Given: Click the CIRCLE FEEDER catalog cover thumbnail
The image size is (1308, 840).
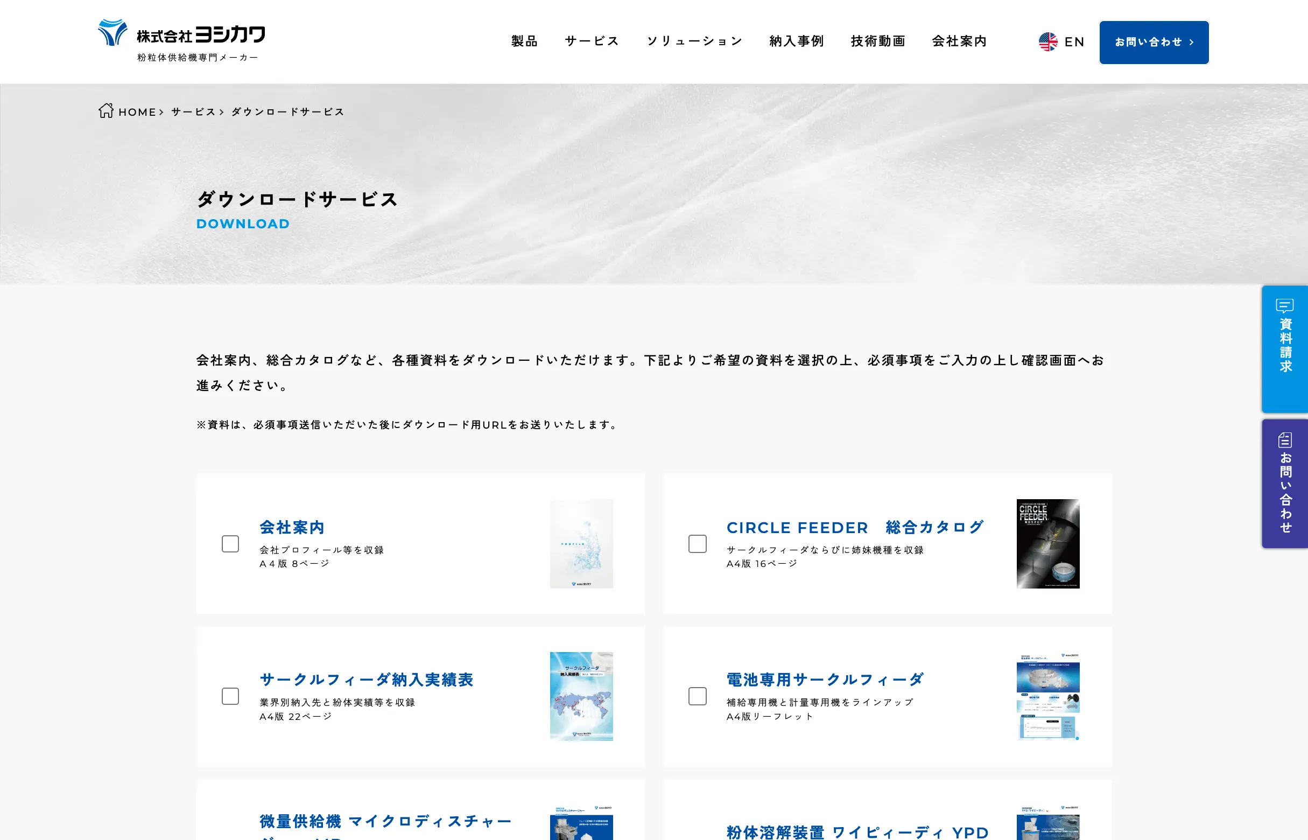Looking at the screenshot, I should tap(1048, 544).
